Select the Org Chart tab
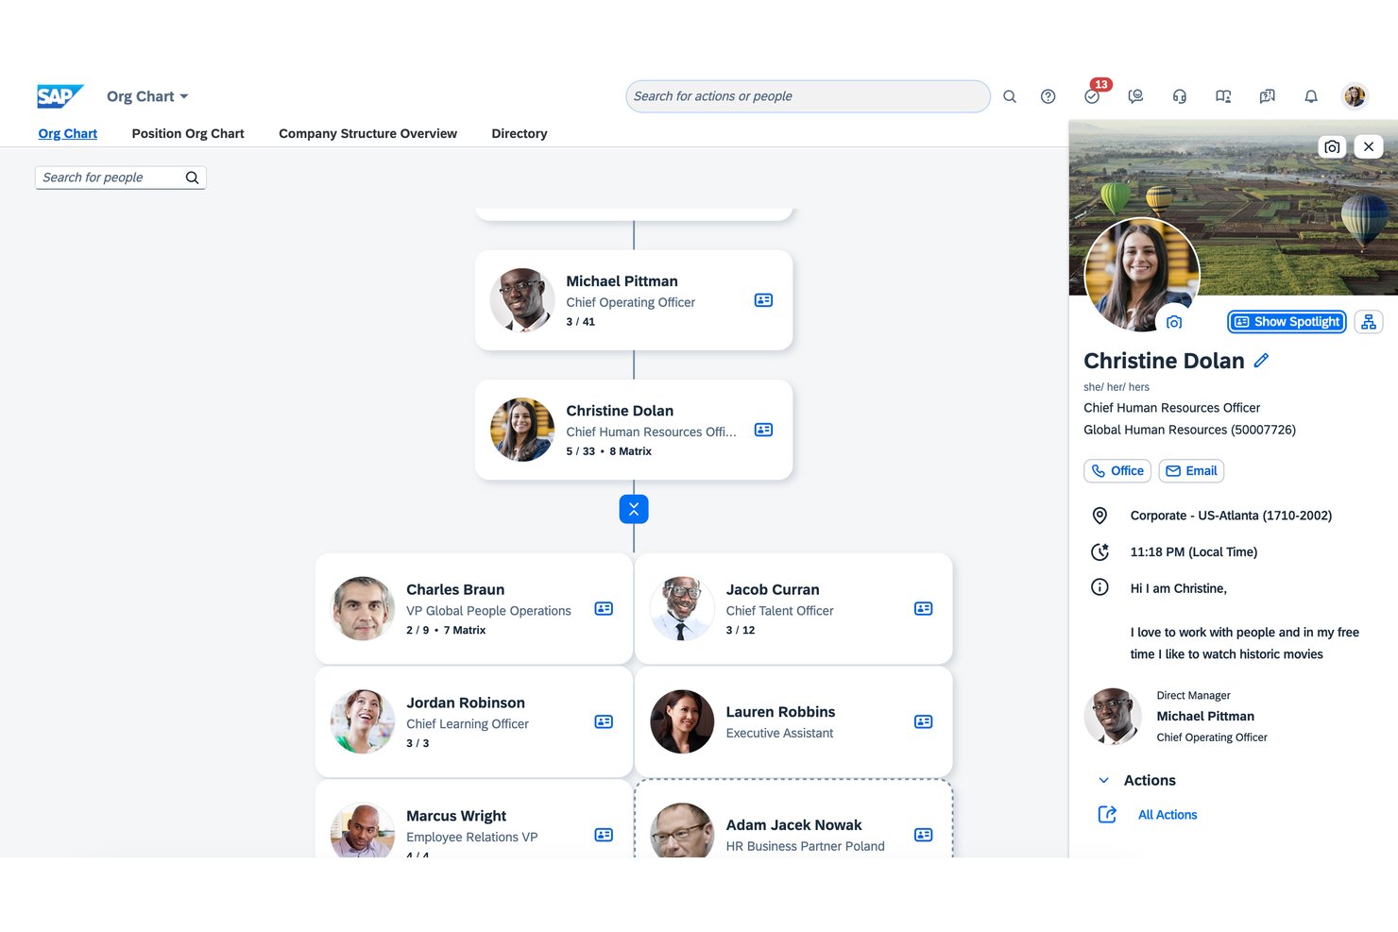 68,133
